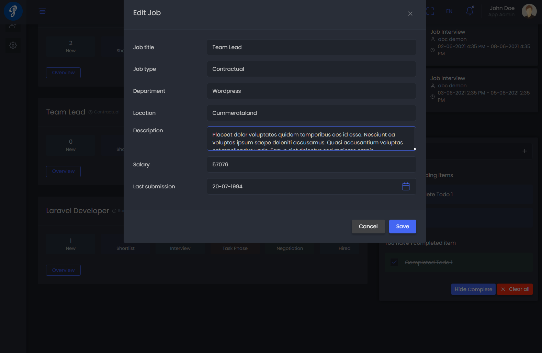Open John Doe profile avatar

pos(529,11)
